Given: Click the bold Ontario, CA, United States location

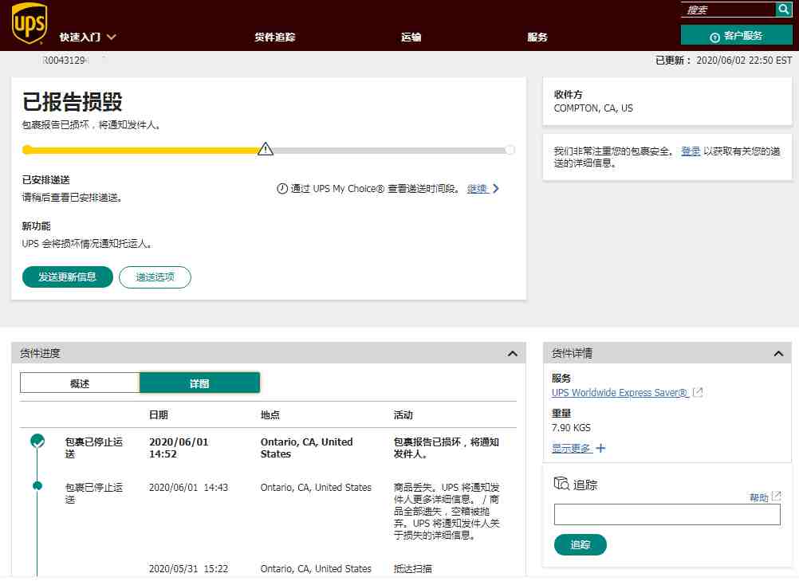Looking at the screenshot, I should tap(306, 448).
